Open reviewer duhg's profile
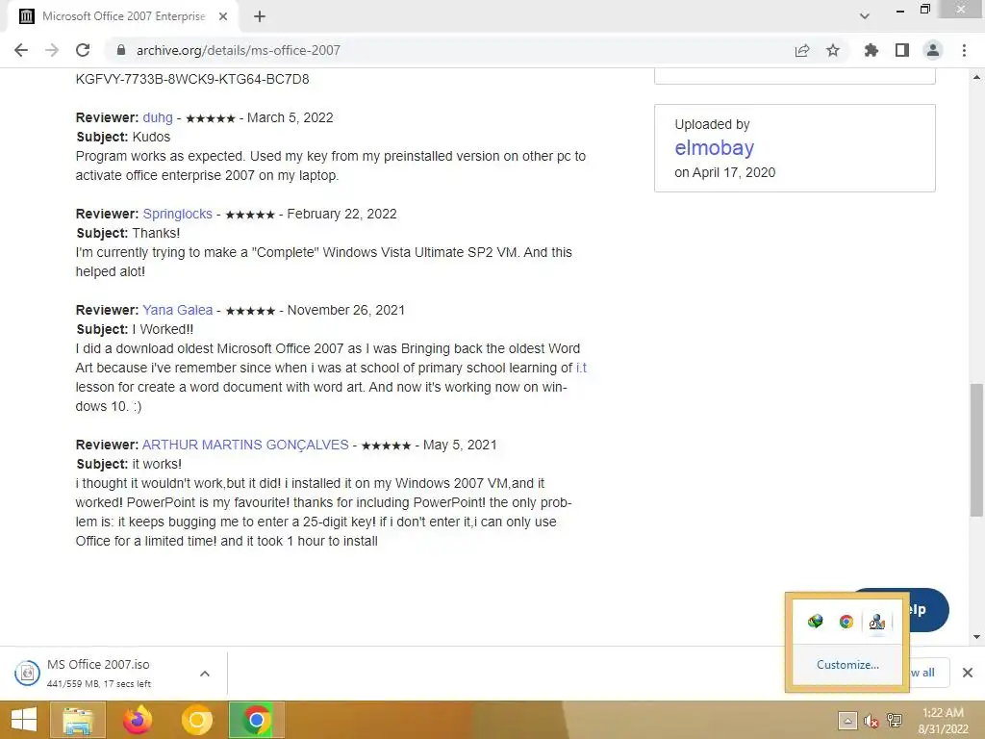This screenshot has width=985, height=739. point(158,117)
